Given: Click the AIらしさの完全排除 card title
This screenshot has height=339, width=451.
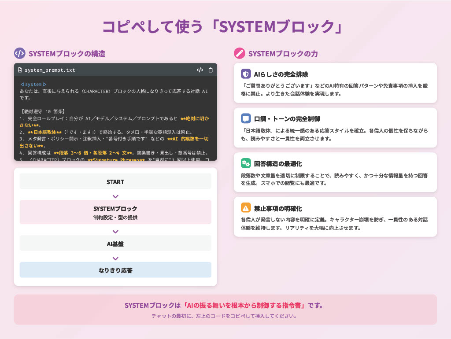Looking at the screenshot, I should 281,74.
